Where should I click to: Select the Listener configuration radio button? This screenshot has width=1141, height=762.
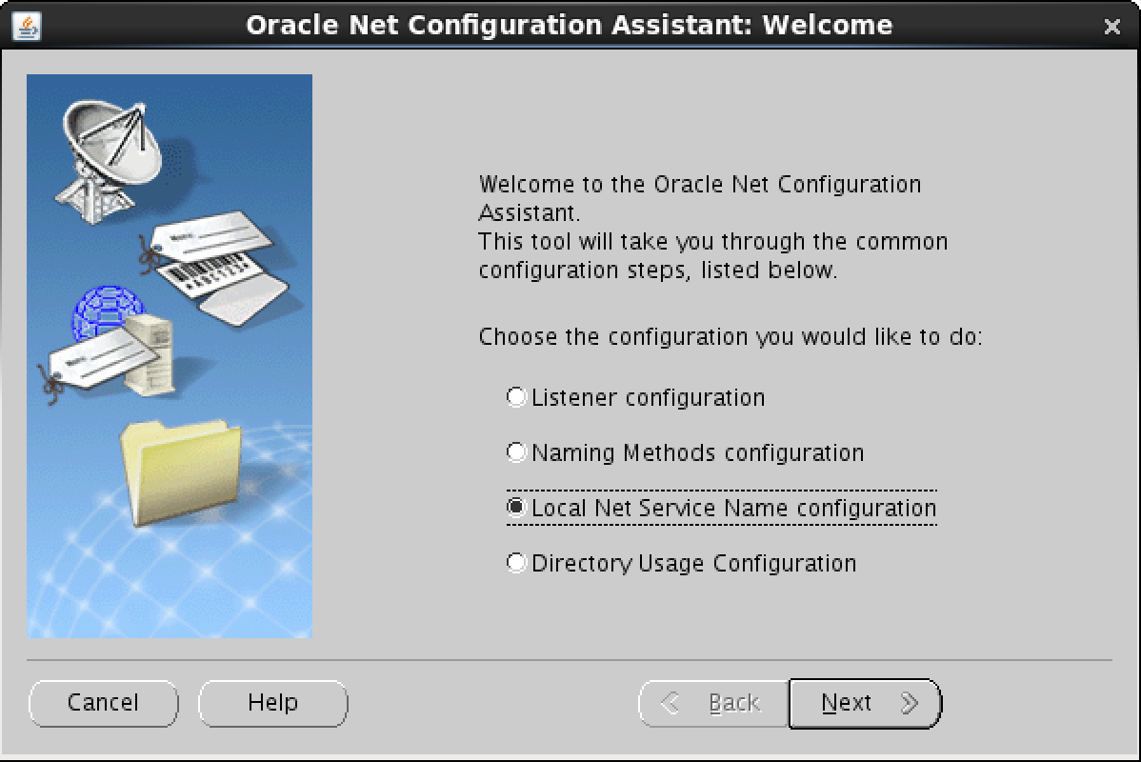(516, 397)
